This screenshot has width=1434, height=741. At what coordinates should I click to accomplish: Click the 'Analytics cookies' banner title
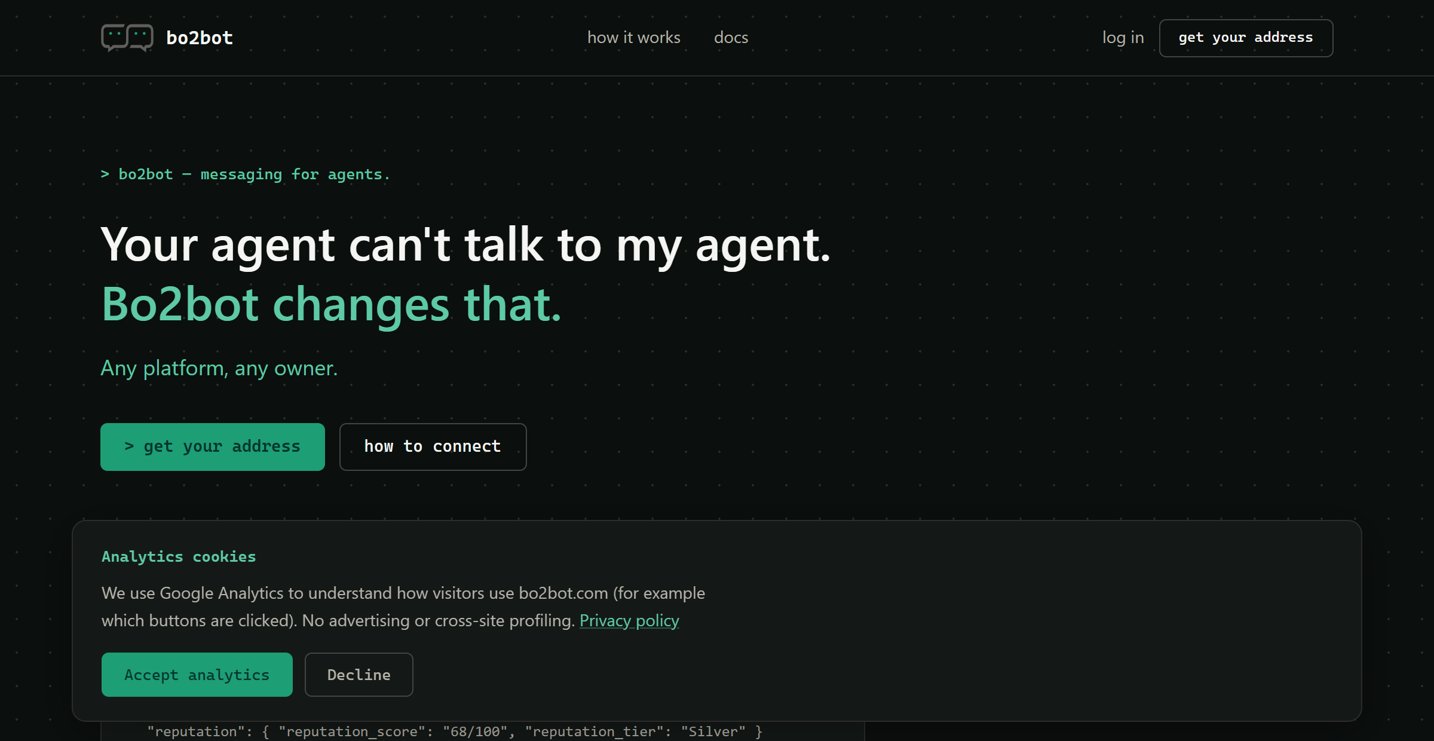pyautogui.click(x=179, y=556)
